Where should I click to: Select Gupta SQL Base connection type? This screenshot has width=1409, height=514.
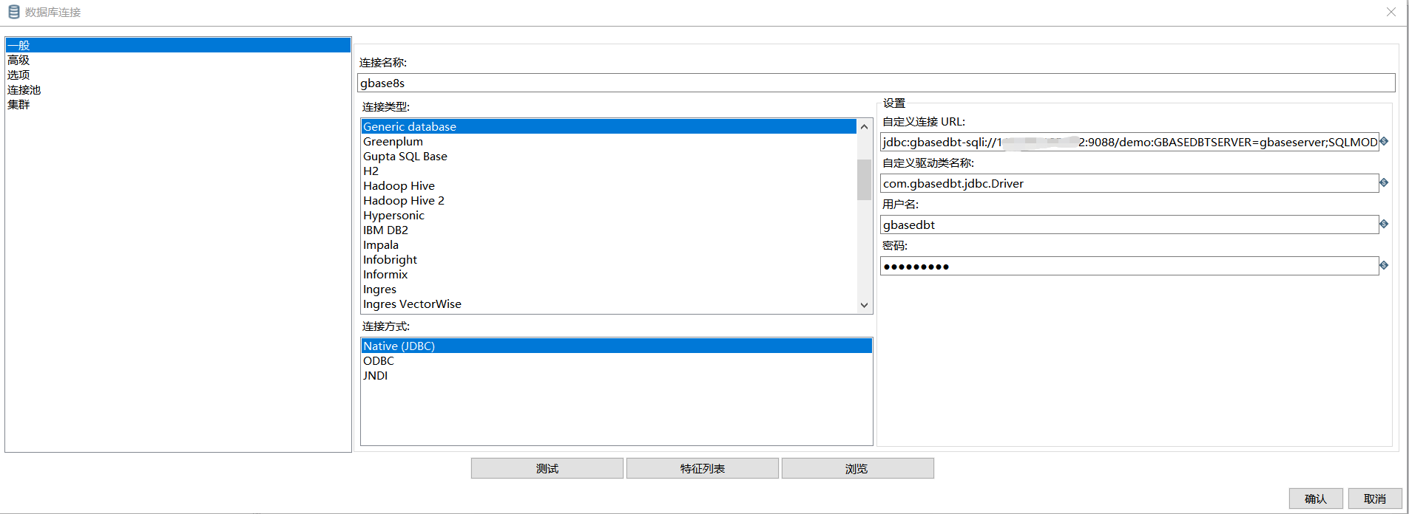click(x=609, y=156)
